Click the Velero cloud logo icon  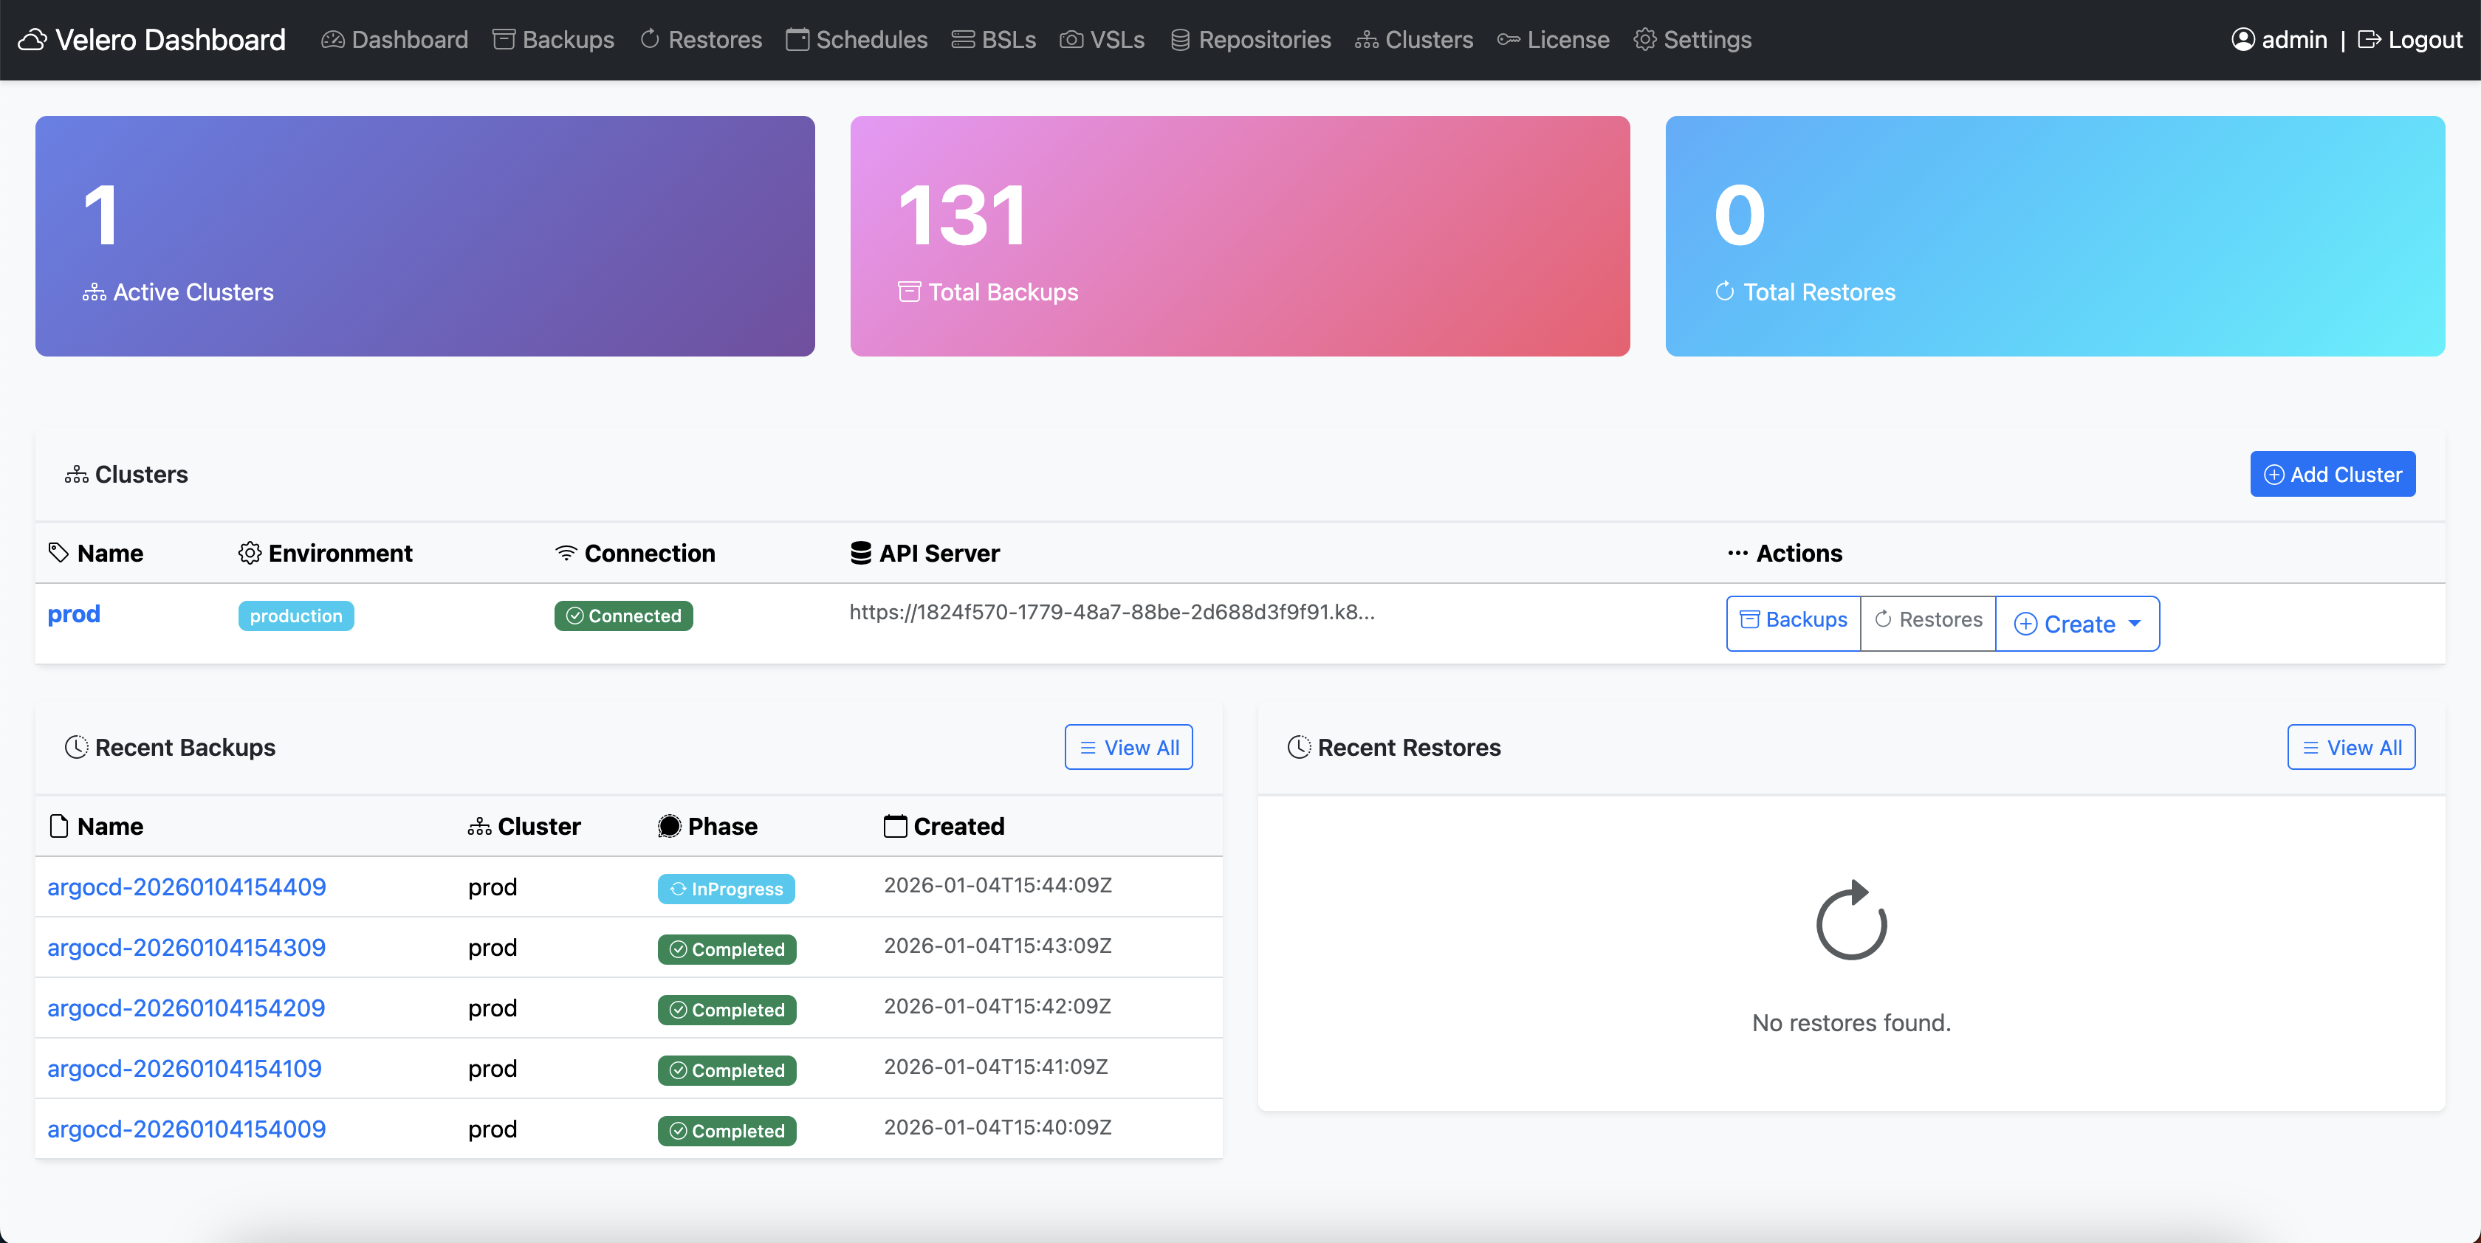(32, 39)
